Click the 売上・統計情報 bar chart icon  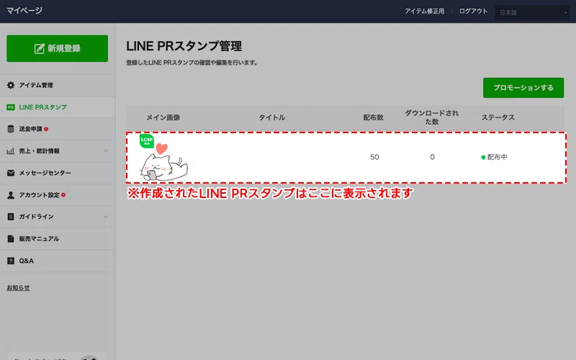11,151
